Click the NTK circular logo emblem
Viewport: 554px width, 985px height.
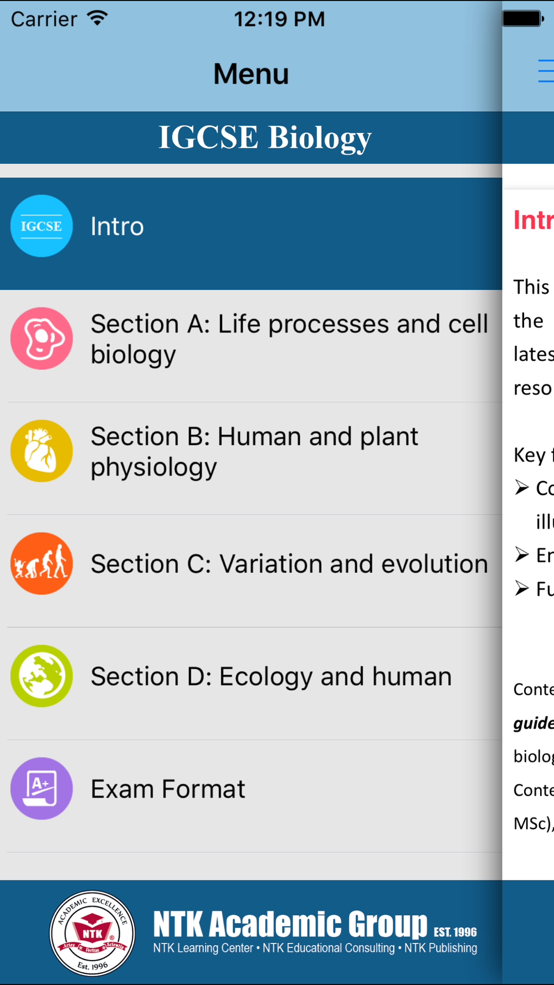point(93,933)
